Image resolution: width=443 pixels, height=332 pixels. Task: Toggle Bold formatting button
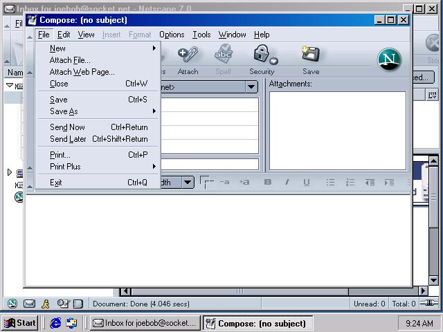(x=268, y=182)
